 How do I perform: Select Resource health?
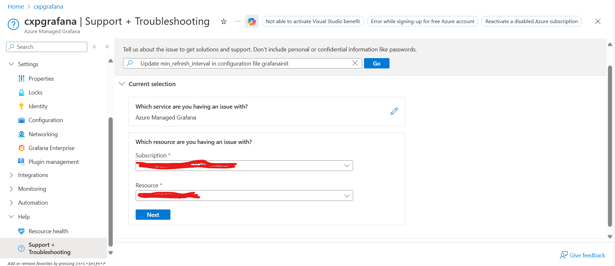coord(48,231)
